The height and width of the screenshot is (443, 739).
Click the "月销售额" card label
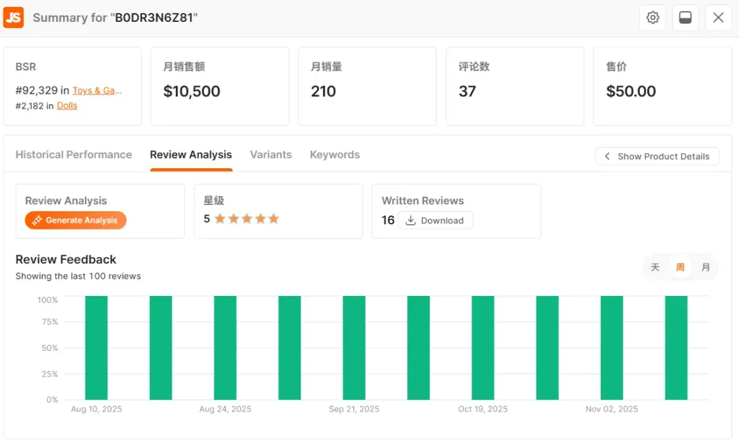click(x=184, y=67)
